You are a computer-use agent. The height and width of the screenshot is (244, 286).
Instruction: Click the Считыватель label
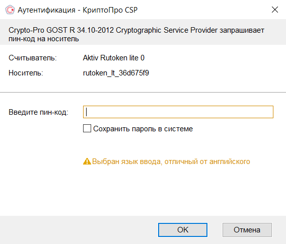click(x=33, y=58)
